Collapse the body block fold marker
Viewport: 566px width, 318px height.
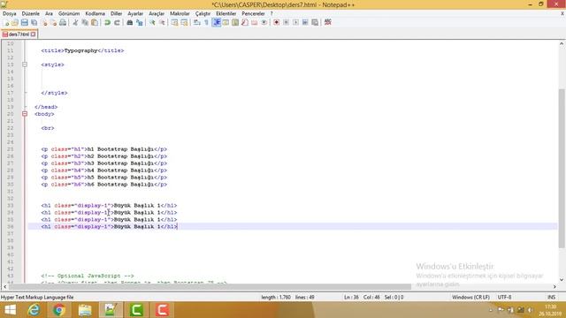pyautogui.click(x=25, y=114)
